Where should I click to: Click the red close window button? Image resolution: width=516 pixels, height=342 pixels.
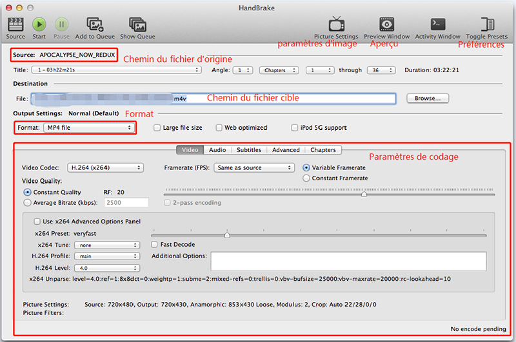9,8
